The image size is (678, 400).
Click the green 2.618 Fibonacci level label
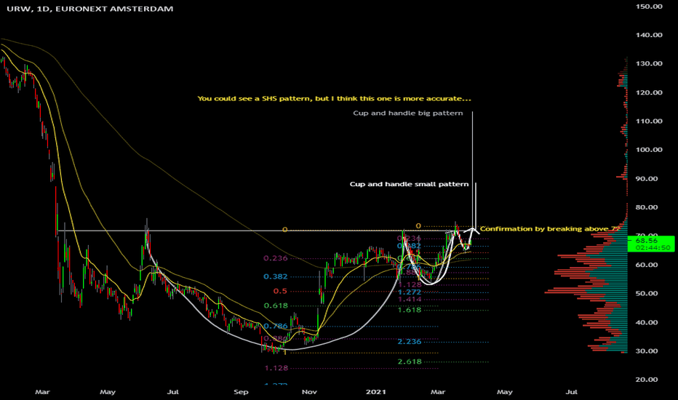tap(410, 361)
